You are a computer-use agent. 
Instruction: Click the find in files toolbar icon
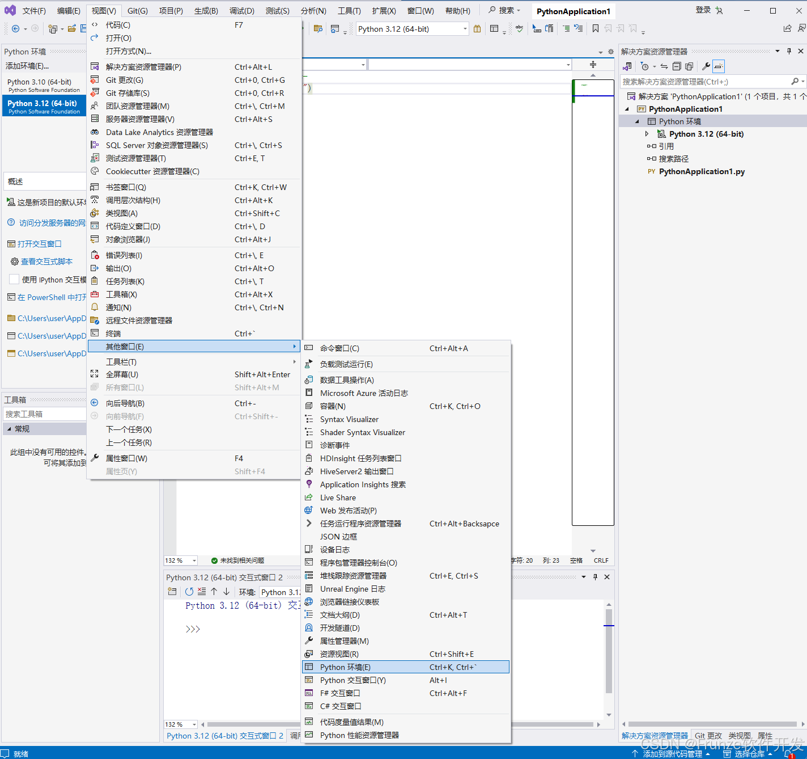318,28
